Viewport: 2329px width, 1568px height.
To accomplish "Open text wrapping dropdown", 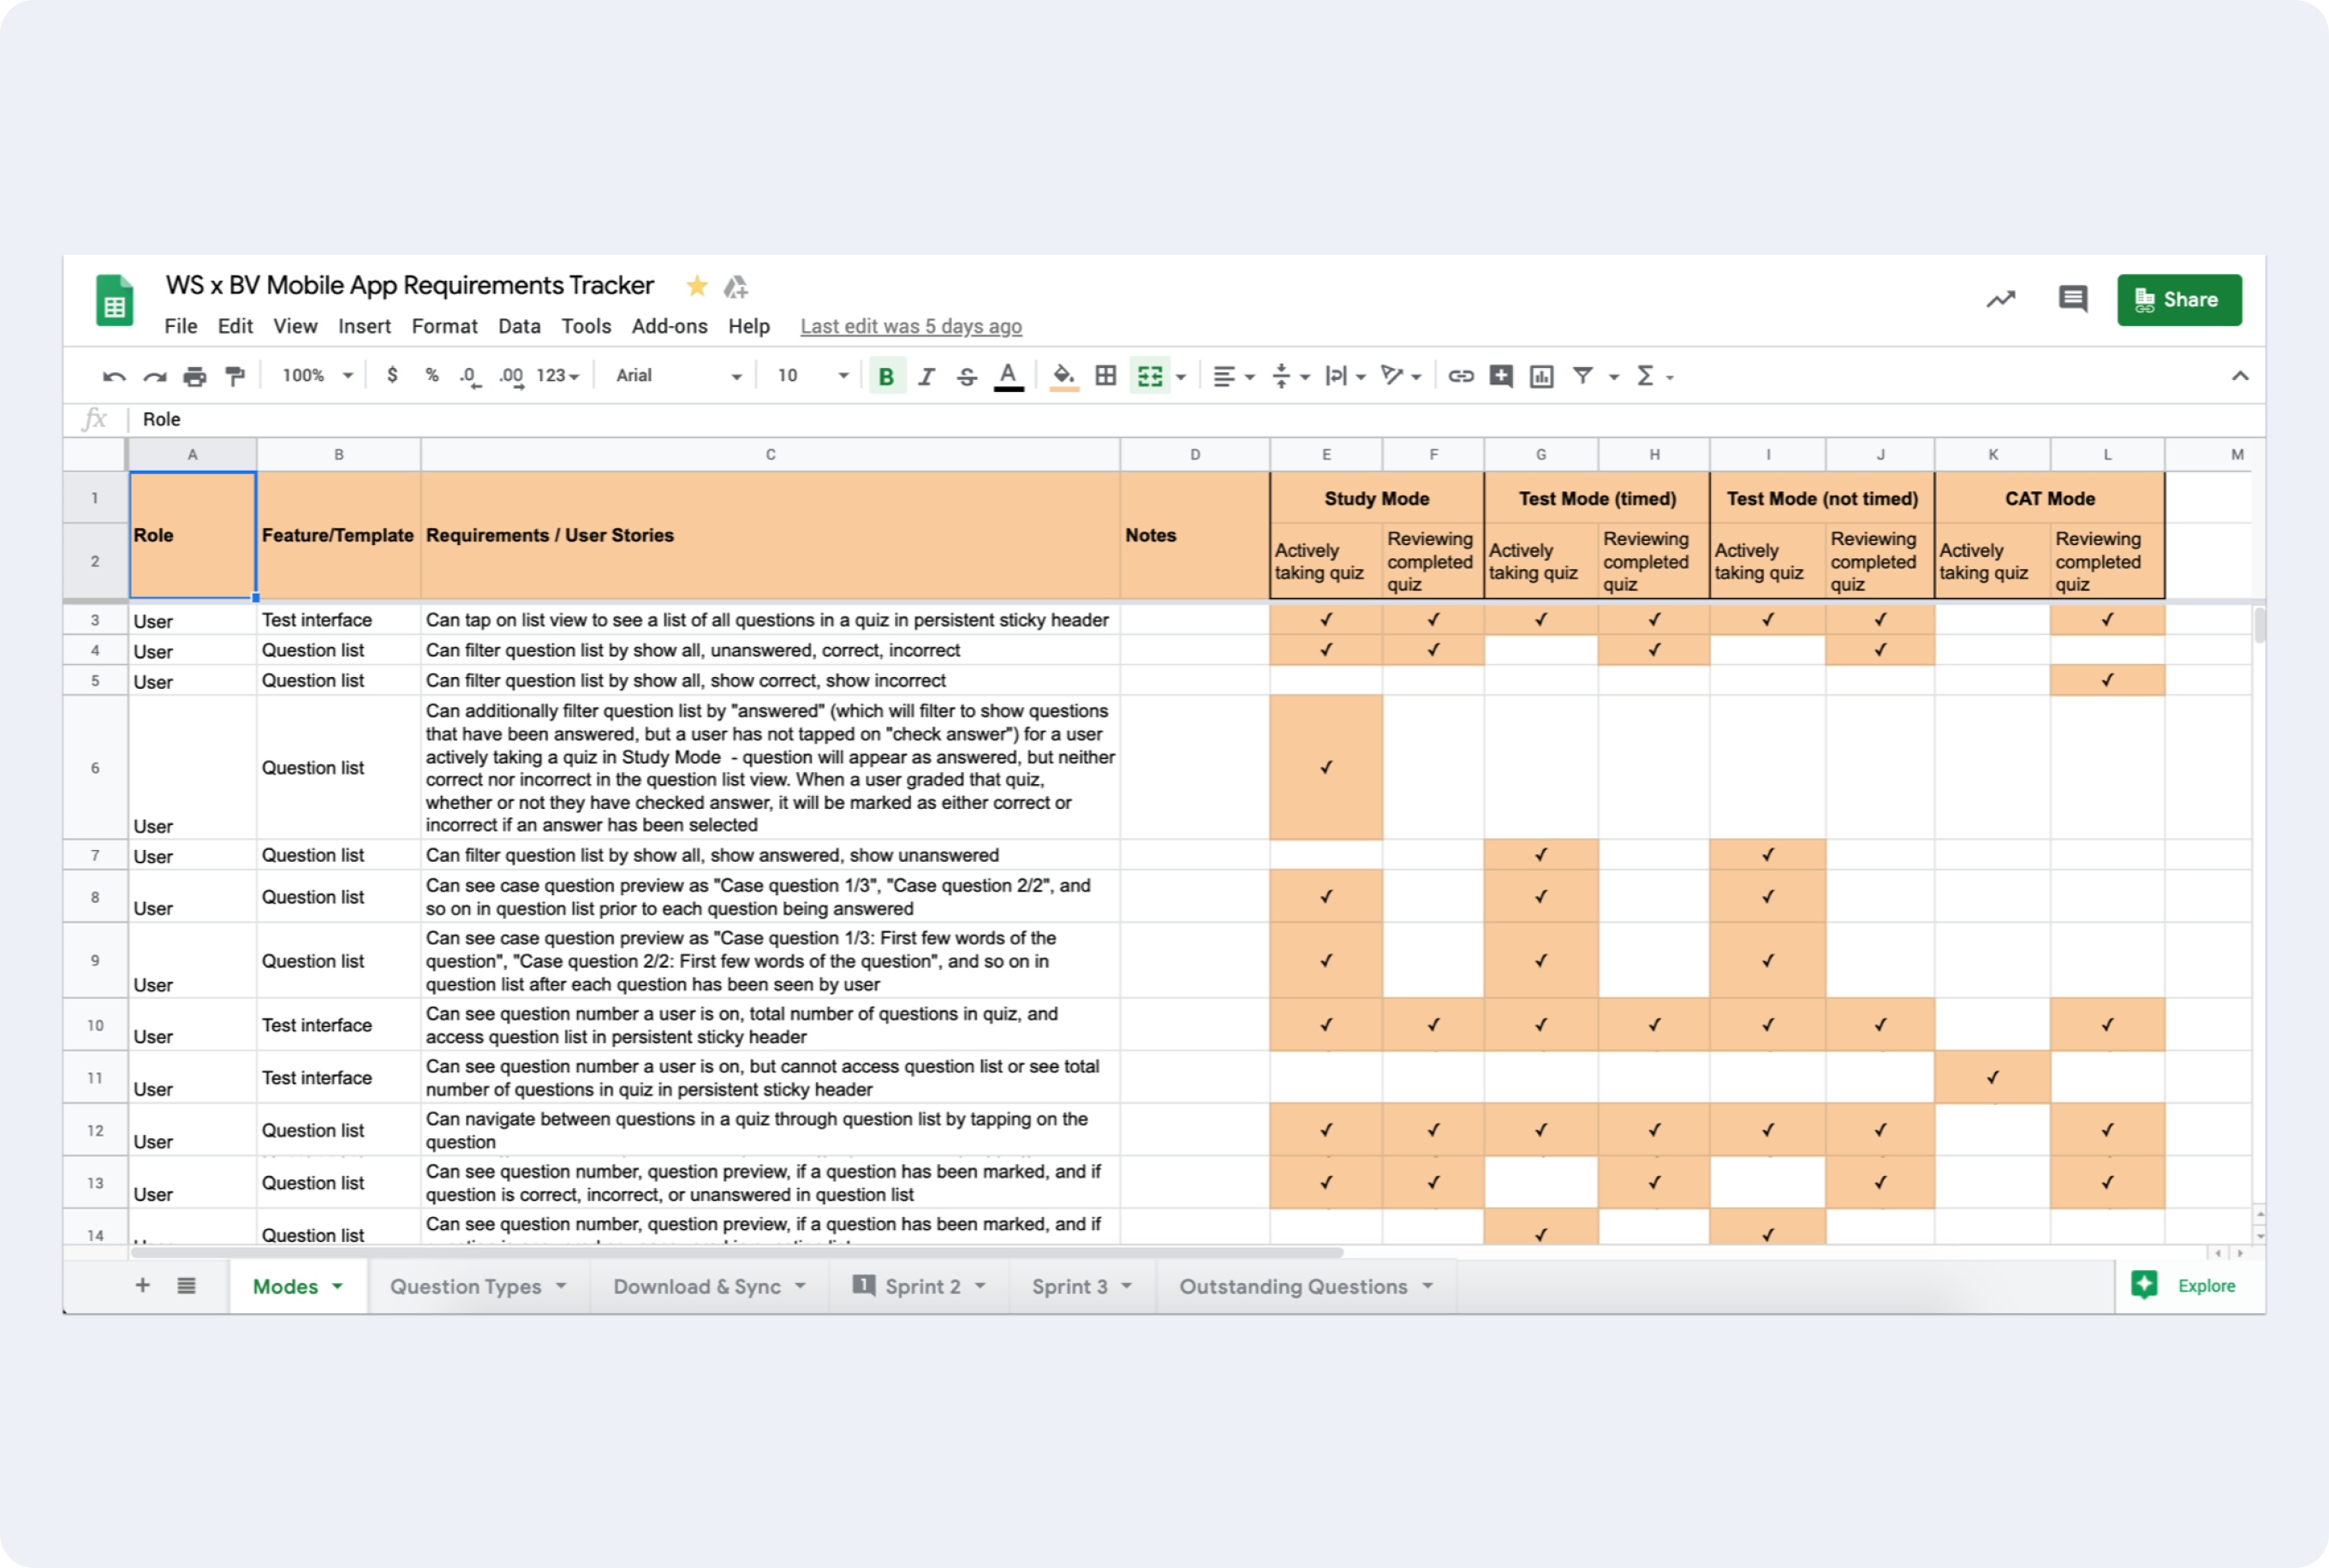I will 1345,376.
